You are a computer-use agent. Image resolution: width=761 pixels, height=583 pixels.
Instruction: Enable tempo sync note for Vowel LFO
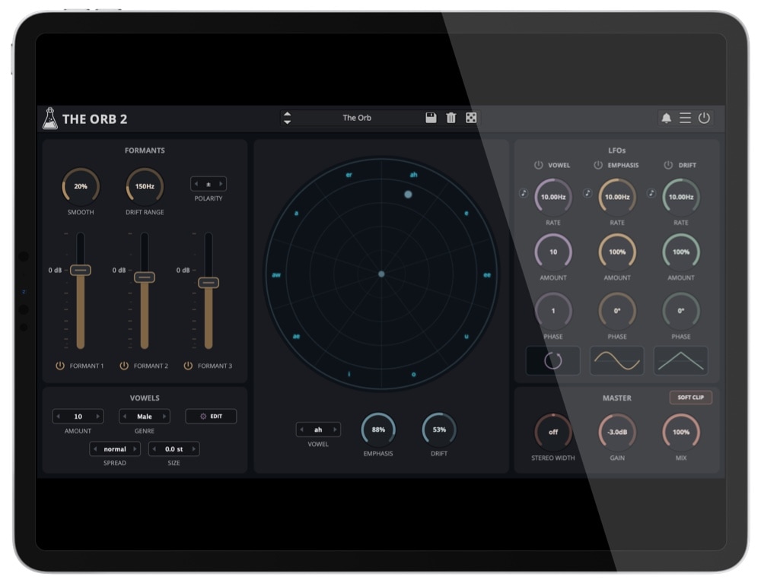(x=524, y=193)
